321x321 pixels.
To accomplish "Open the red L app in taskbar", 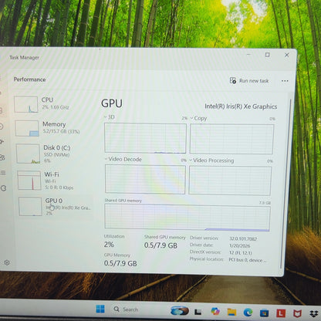I will (x=281, y=313).
